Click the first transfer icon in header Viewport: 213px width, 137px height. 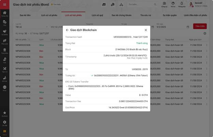(104, 4)
